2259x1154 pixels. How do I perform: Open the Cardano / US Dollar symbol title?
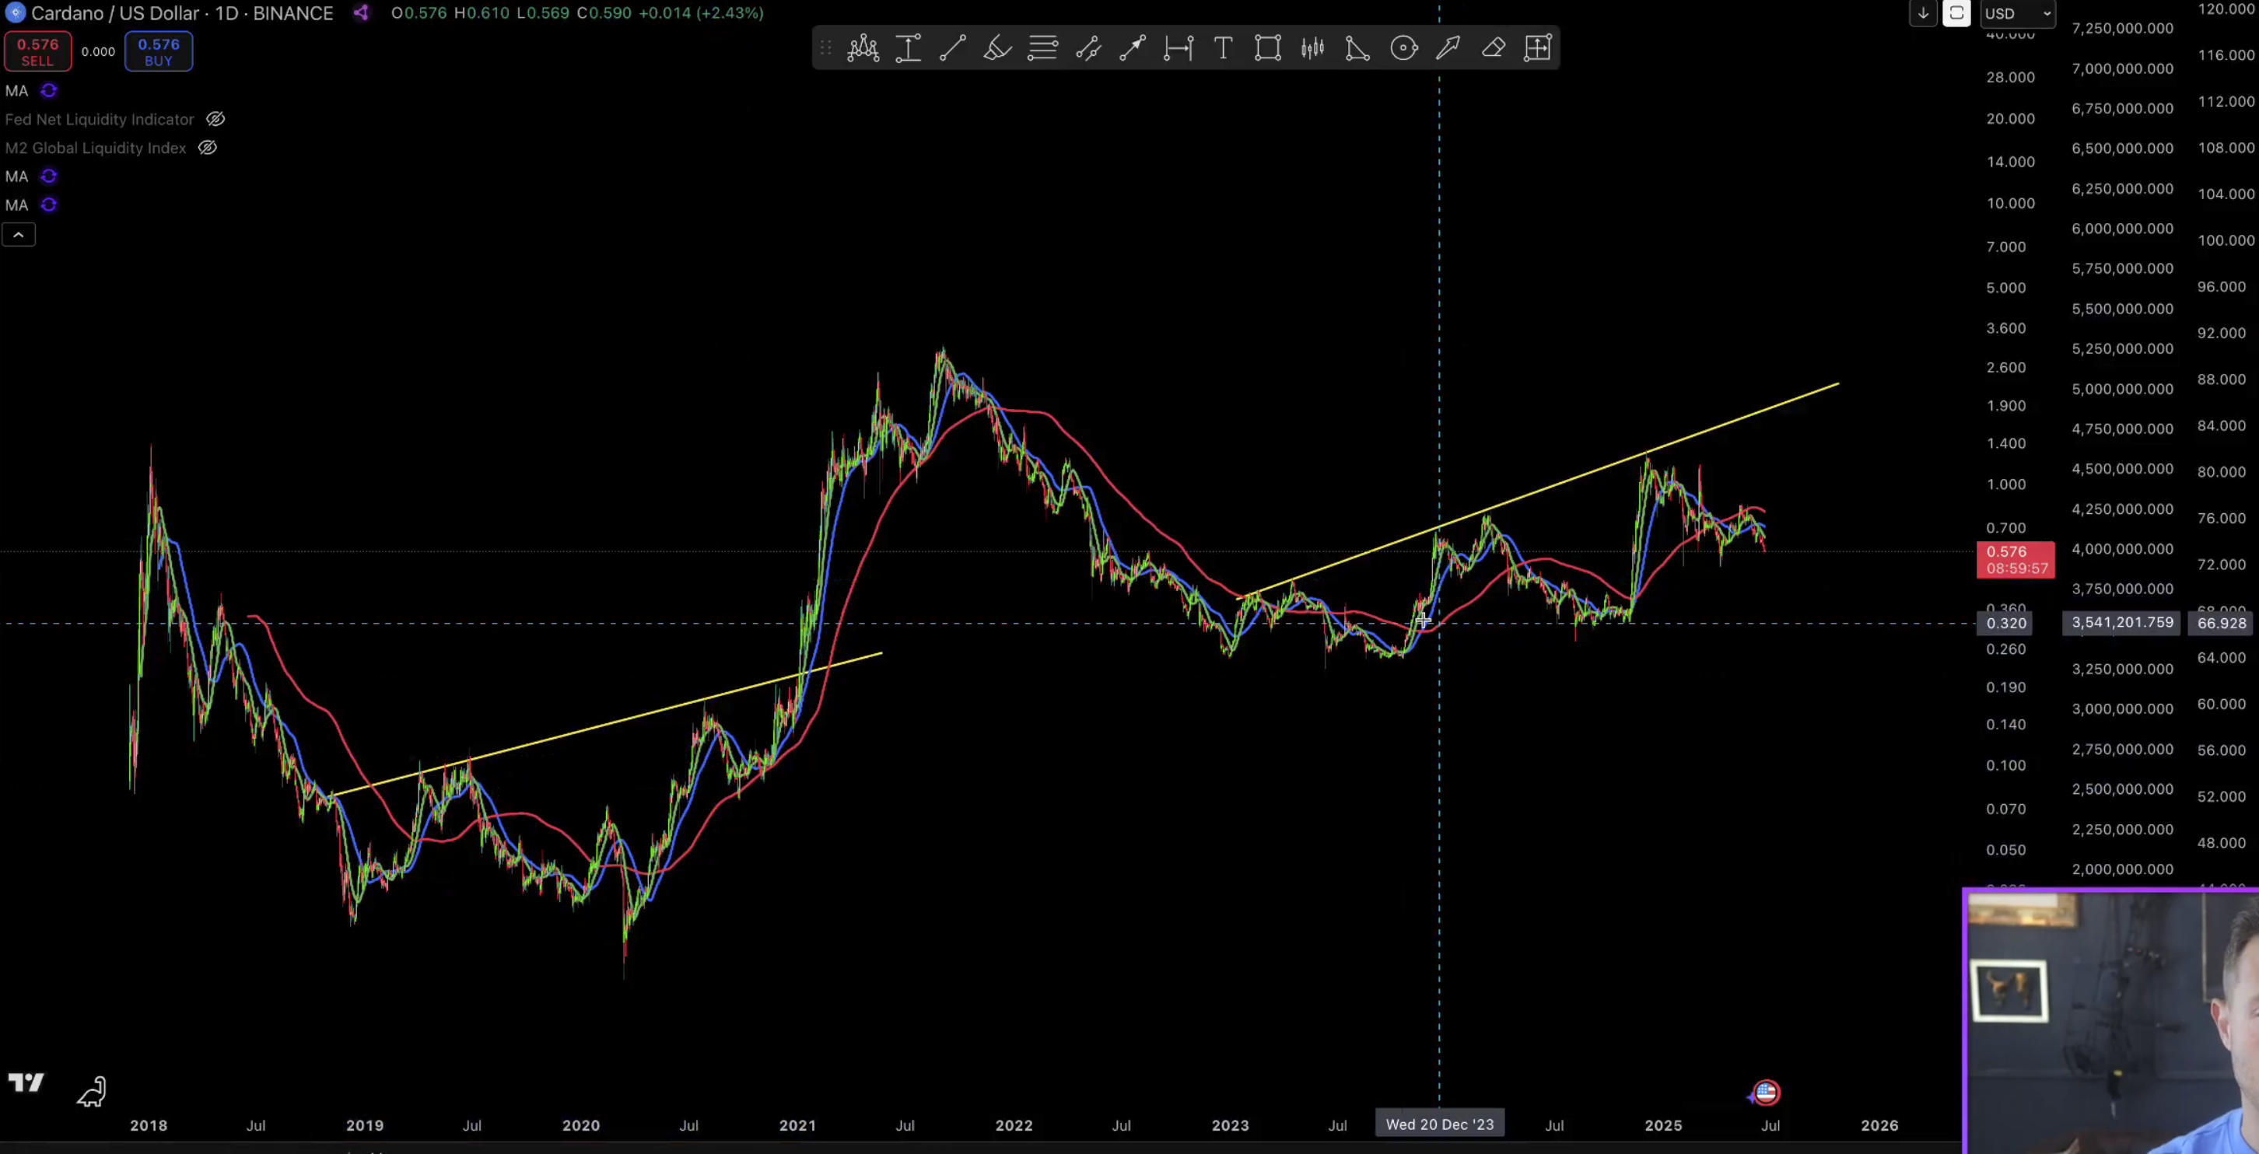(182, 13)
